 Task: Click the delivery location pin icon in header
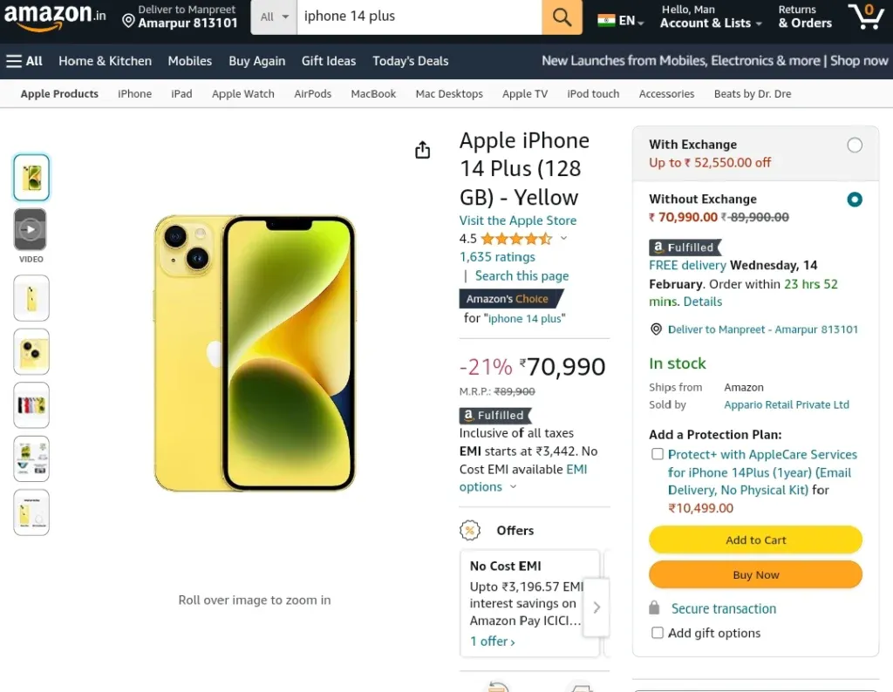(129, 22)
